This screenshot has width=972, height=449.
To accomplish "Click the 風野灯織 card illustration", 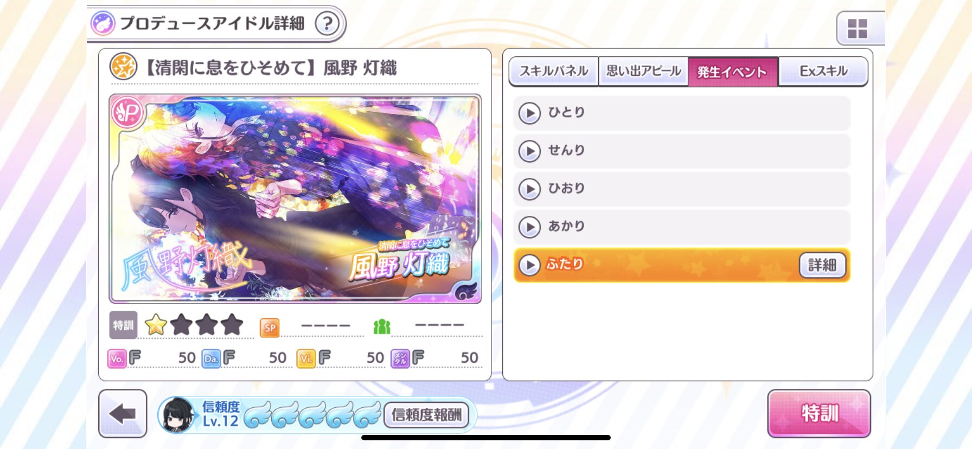I will [x=295, y=198].
